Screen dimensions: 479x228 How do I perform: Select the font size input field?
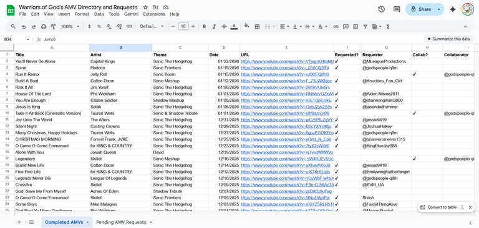(x=183, y=27)
